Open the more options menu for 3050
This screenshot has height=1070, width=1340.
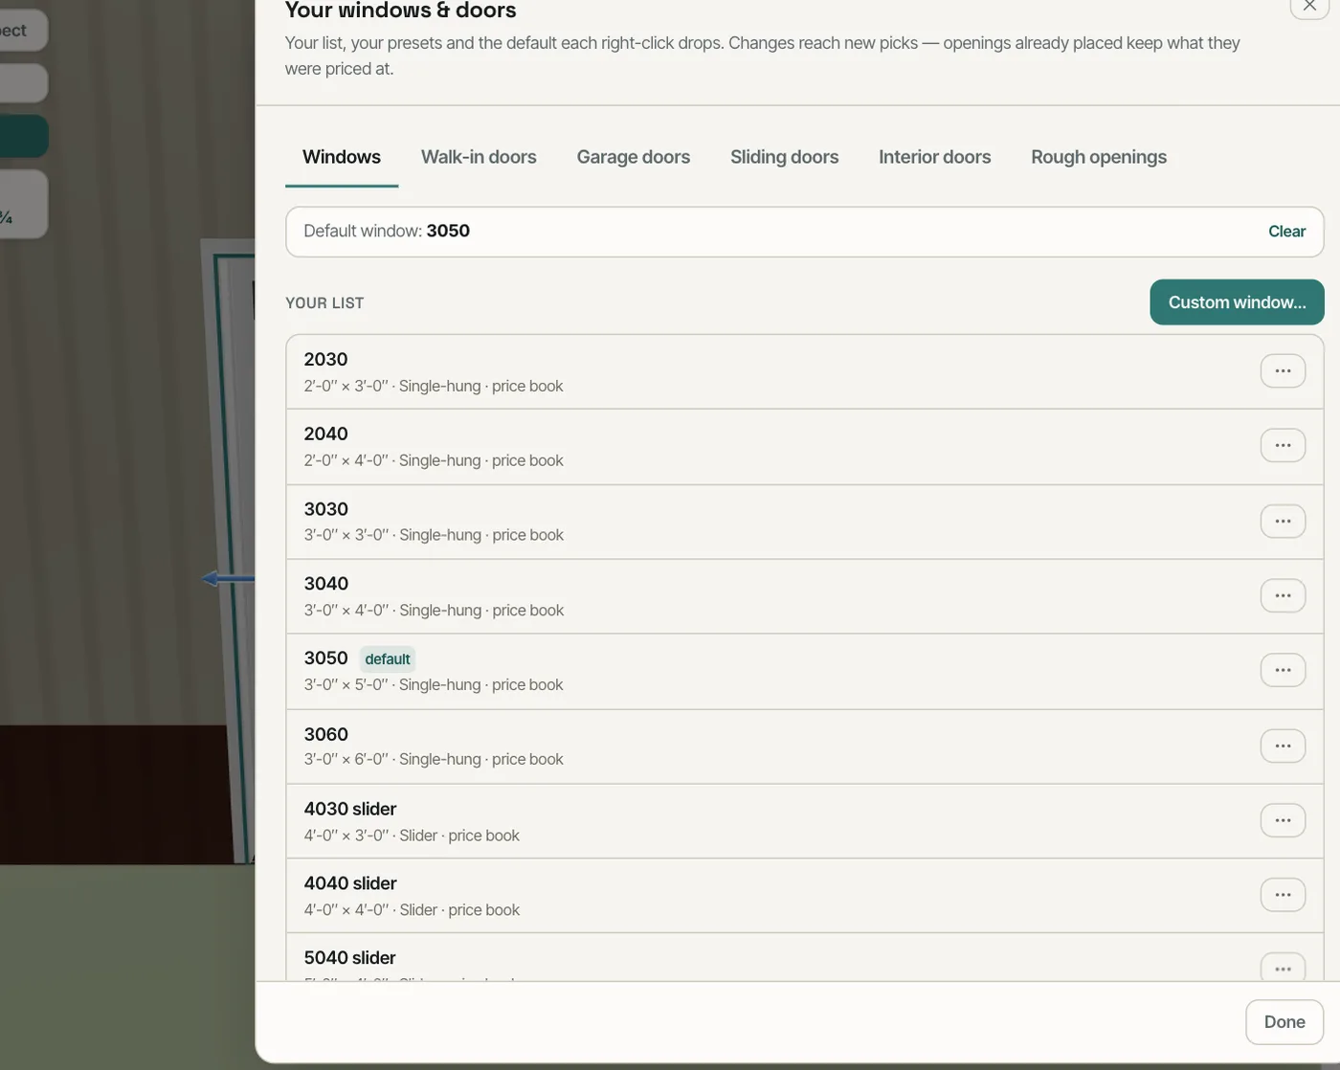click(1283, 671)
